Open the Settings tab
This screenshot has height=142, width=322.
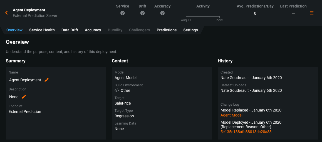[190, 30]
